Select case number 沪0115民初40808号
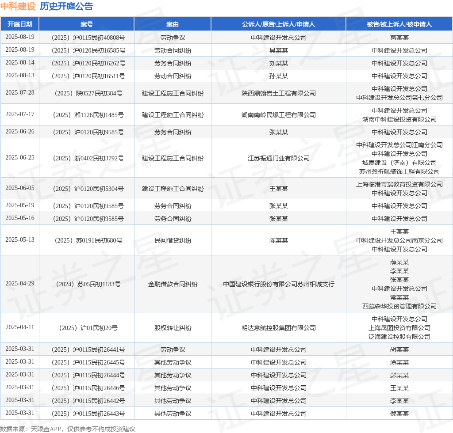The image size is (453, 433). pyautogui.click(x=88, y=38)
